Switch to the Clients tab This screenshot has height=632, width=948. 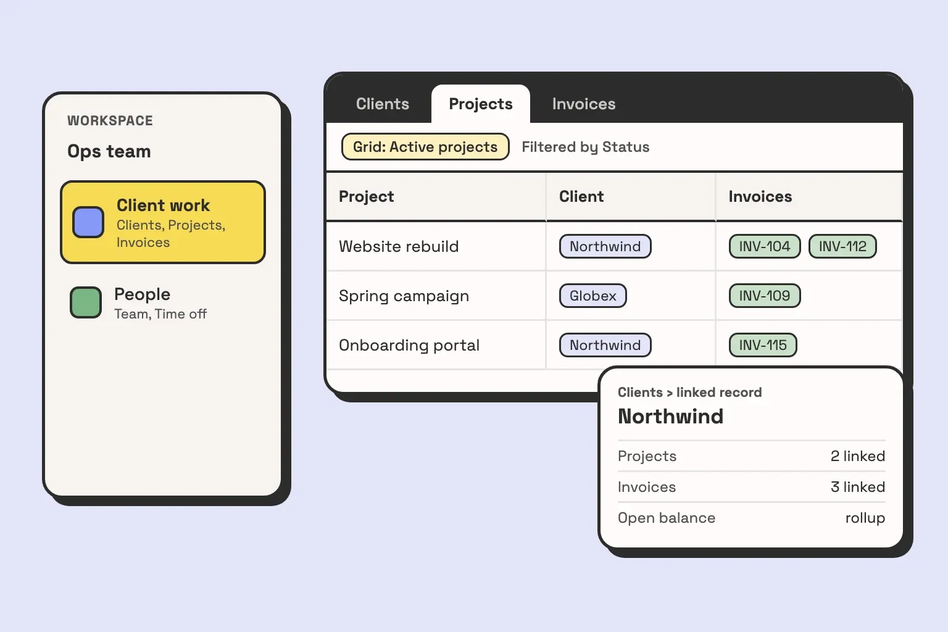tap(383, 104)
